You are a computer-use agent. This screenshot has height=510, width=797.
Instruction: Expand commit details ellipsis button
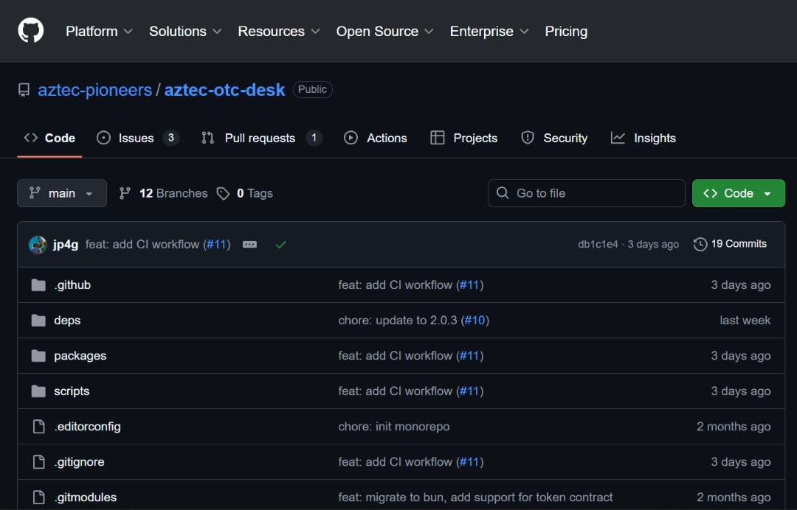(249, 245)
